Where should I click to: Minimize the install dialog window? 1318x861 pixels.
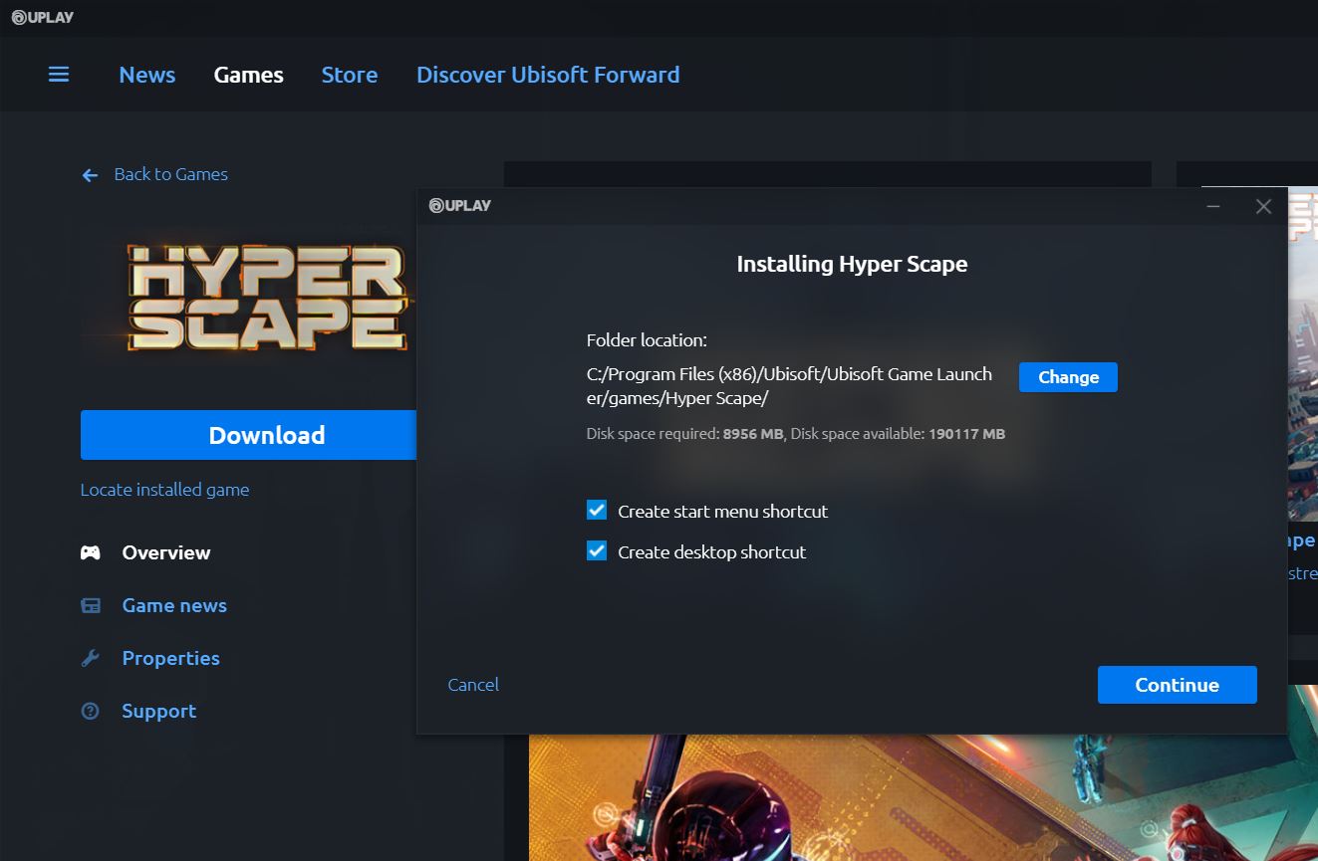point(1213,206)
